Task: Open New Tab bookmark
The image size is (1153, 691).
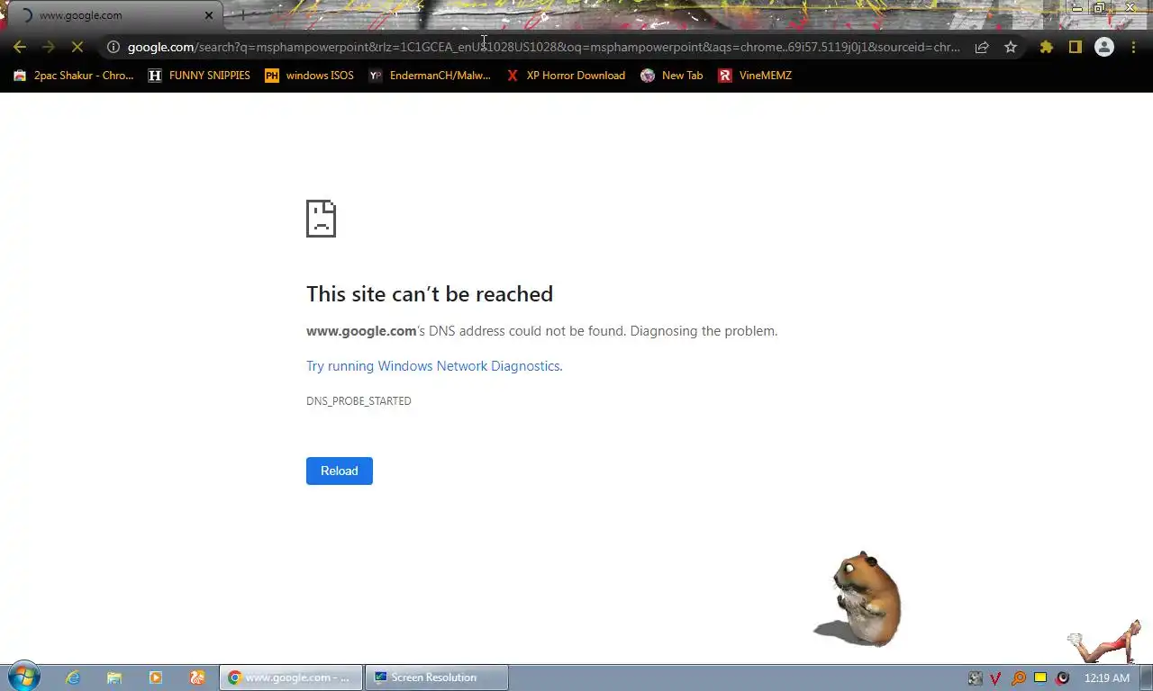Action: (671, 76)
